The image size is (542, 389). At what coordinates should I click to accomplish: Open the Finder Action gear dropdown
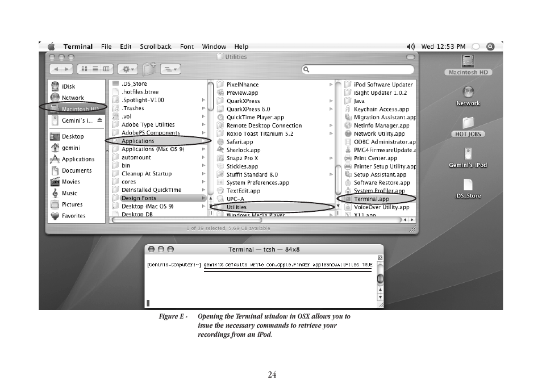click(128, 69)
